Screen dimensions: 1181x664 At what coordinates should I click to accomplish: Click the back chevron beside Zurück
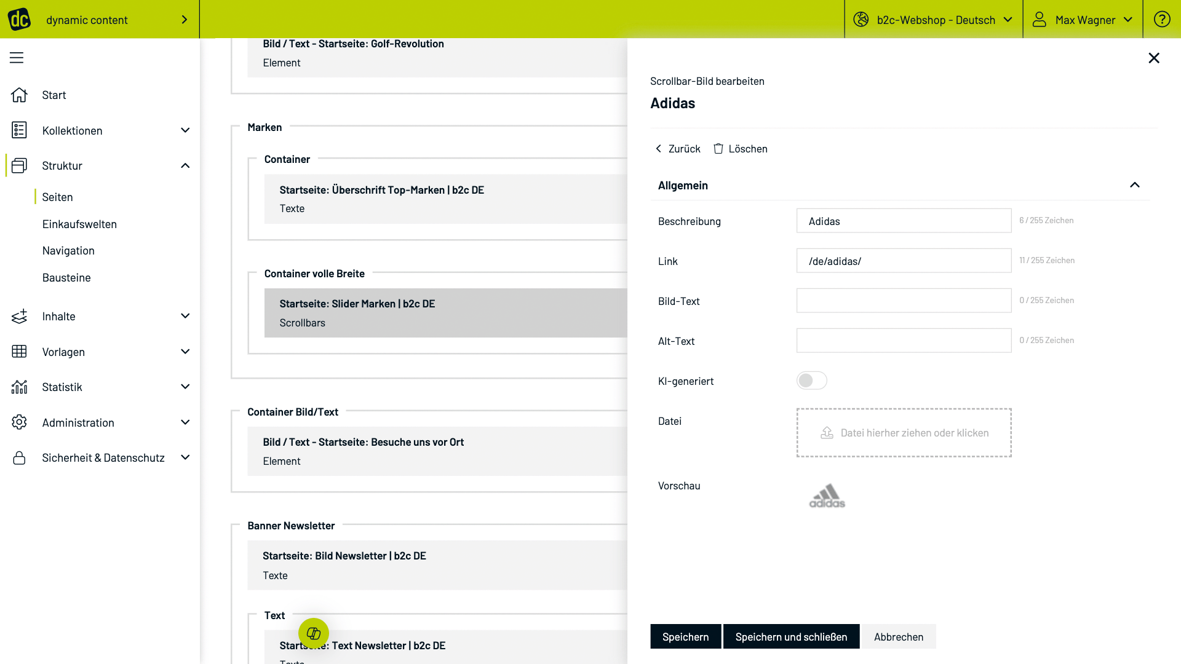[x=659, y=149]
